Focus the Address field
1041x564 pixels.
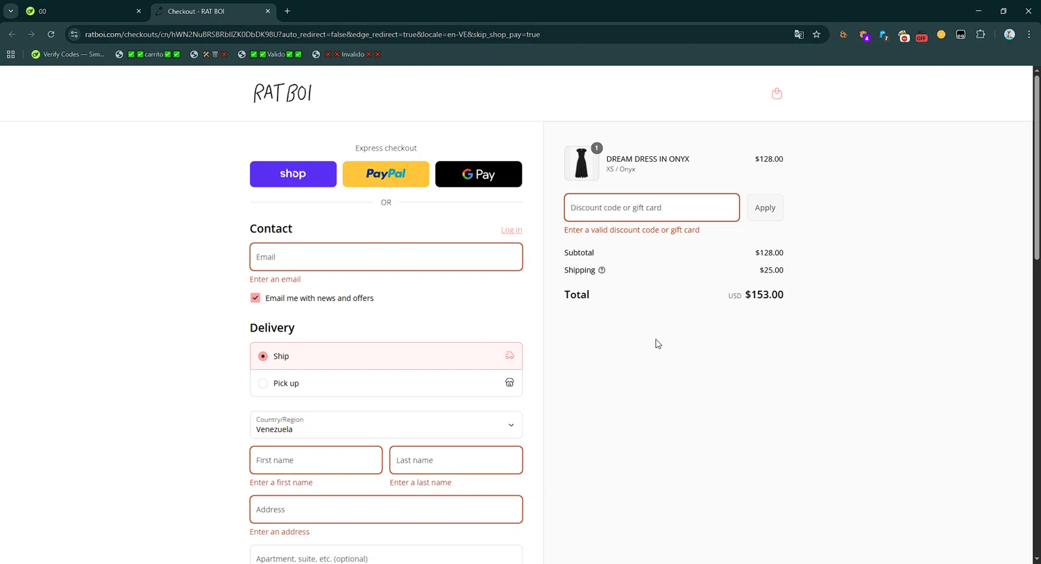point(386,509)
